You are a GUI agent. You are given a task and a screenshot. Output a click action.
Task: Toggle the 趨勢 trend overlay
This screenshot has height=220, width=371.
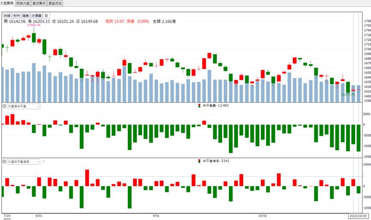[x=26, y=15]
